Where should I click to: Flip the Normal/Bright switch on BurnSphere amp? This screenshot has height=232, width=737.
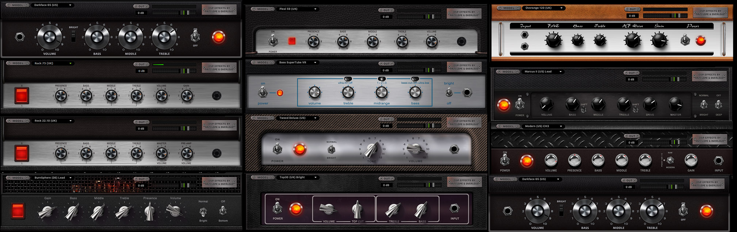click(x=203, y=211)
